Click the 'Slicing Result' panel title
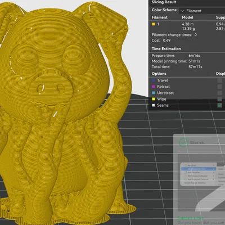225x225 pixels. (164, 2)
